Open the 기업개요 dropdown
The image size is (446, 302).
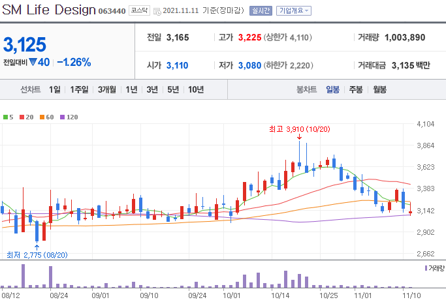294,11
